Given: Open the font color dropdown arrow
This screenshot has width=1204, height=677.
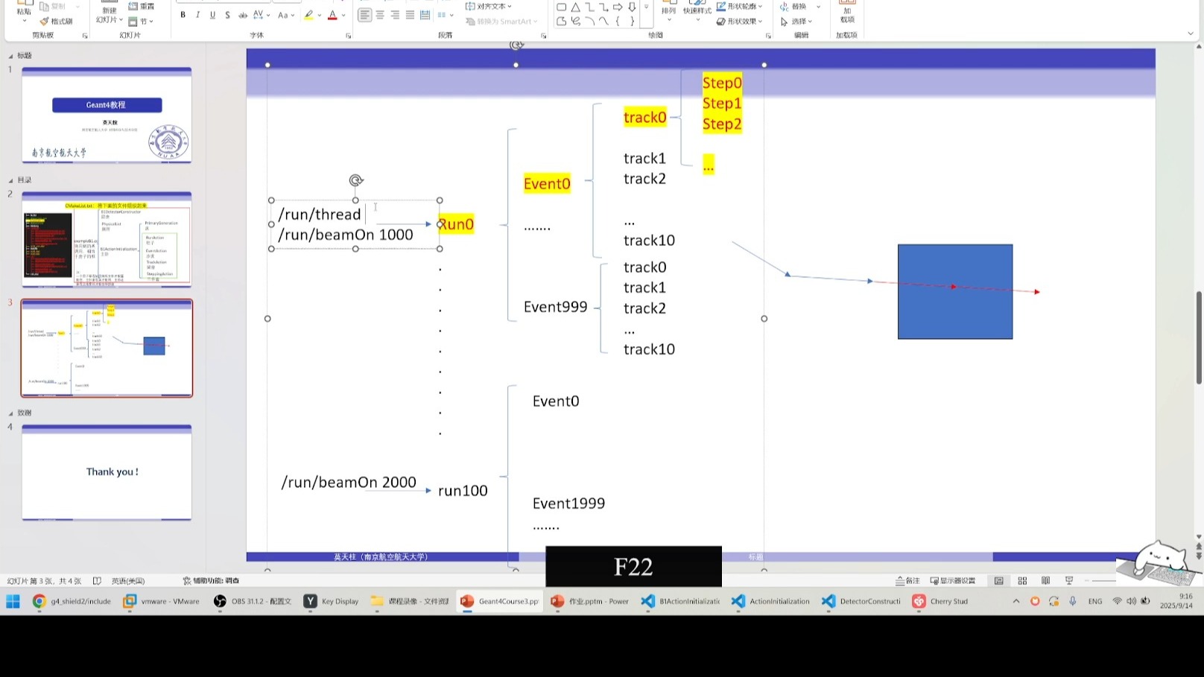Looking at the screenshot, I should click(343, 15).
